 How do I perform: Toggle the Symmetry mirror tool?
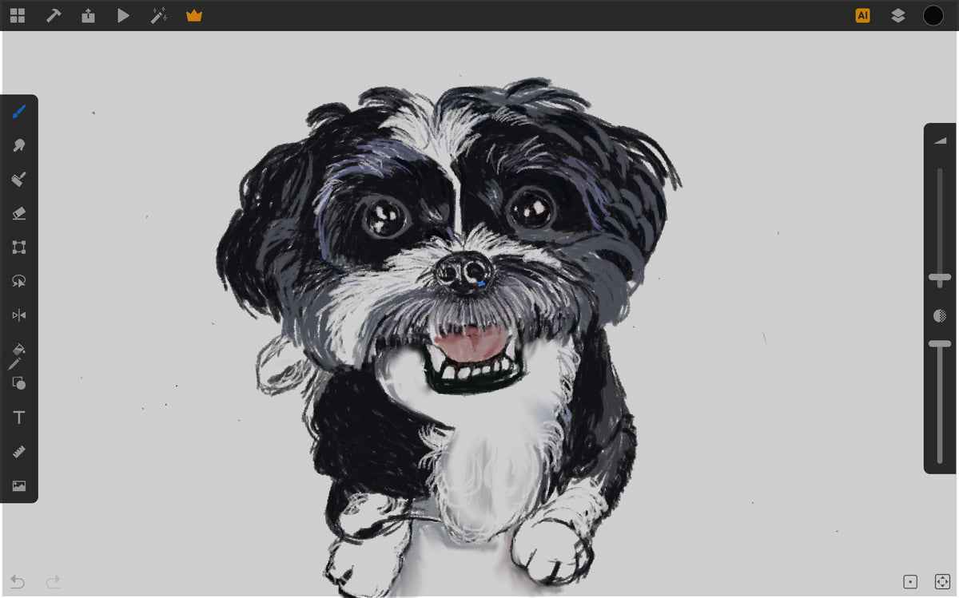(19, 315)
